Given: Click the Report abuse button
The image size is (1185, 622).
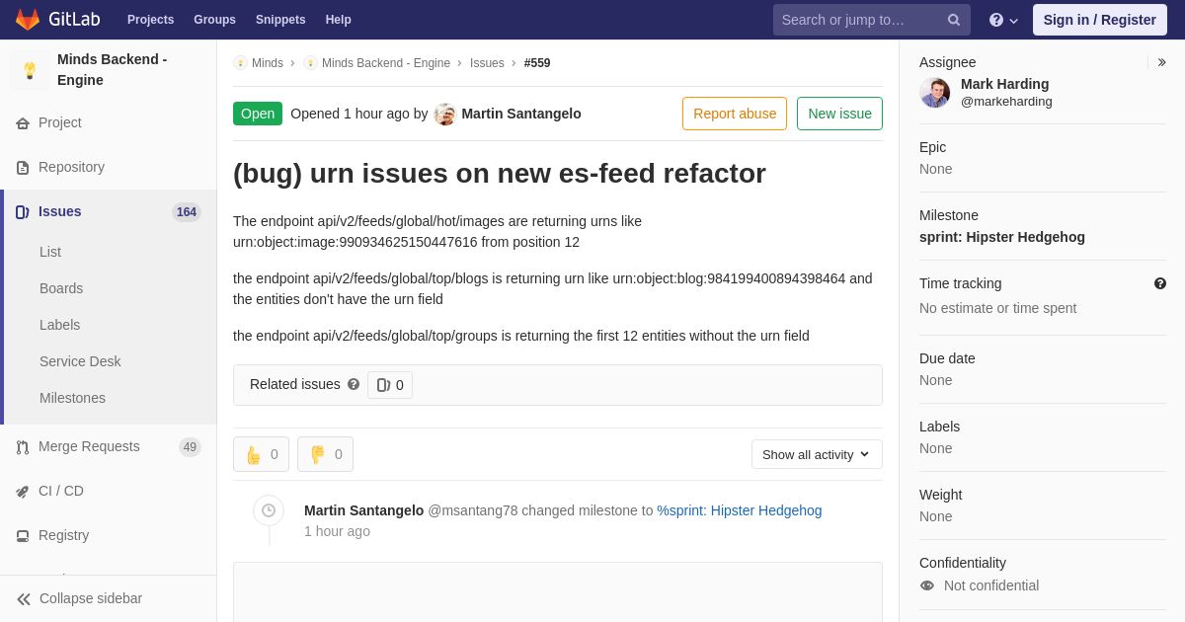Looking at the screenshot, I should (x=735, y=114).
